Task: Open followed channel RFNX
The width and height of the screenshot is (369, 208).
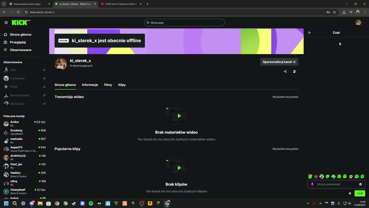Action: (x=25, y=87)
